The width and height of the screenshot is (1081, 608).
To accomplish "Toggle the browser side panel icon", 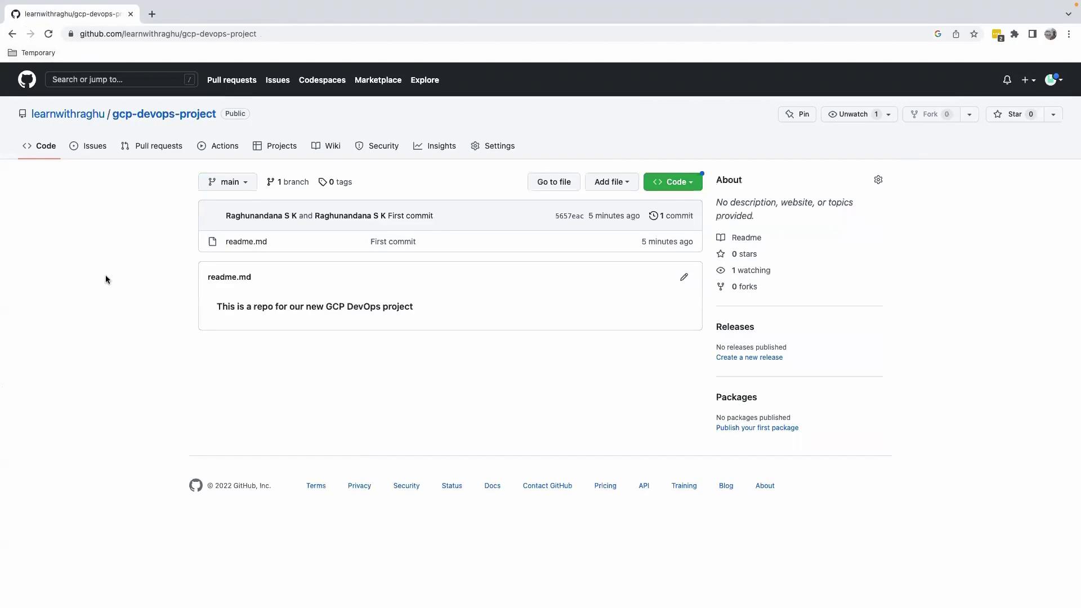I will pos(1032,34).
